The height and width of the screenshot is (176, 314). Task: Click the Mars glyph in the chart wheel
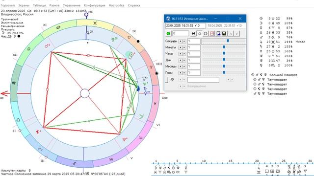pyautogui.click(x=47, y=46)
